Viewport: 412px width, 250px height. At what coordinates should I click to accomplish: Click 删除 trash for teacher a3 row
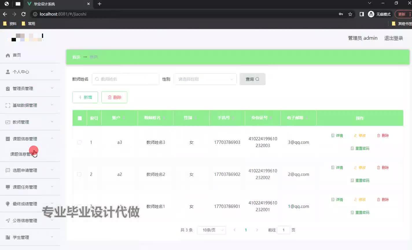[x=383, y=135]
